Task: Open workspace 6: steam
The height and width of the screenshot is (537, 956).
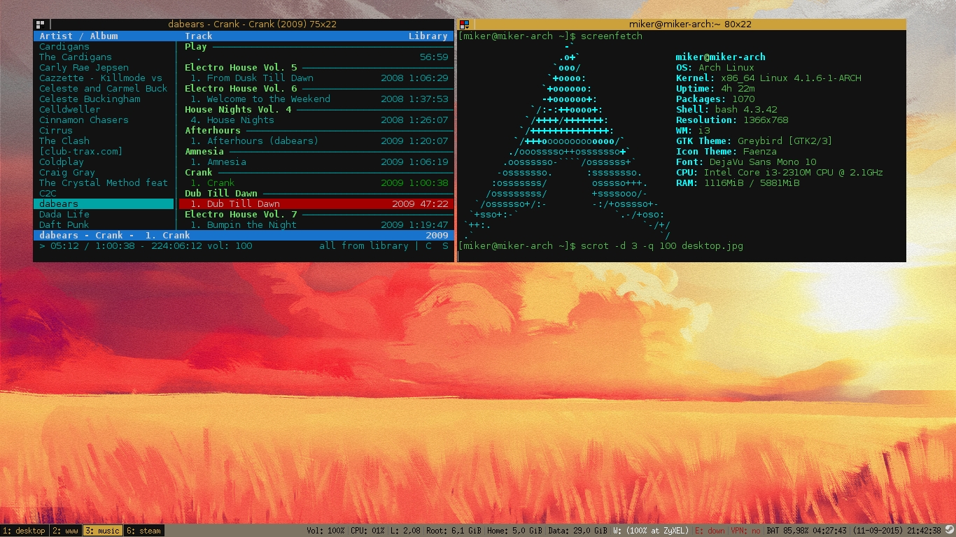Action: pyautogui.click(x=143, y=531)
